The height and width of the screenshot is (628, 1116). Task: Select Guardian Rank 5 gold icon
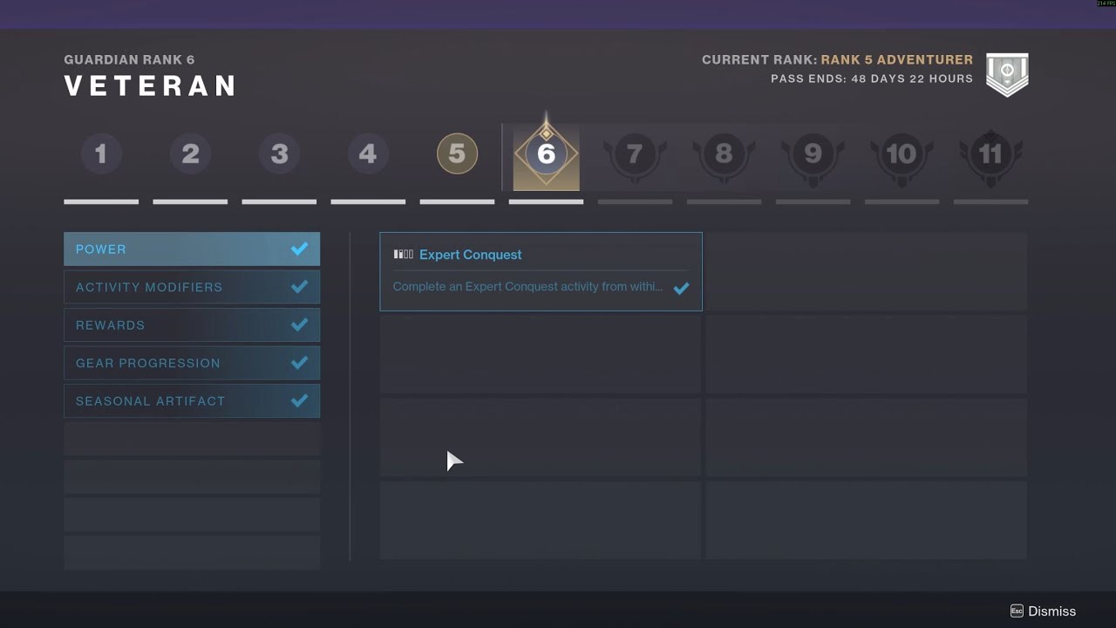(457, 154)
